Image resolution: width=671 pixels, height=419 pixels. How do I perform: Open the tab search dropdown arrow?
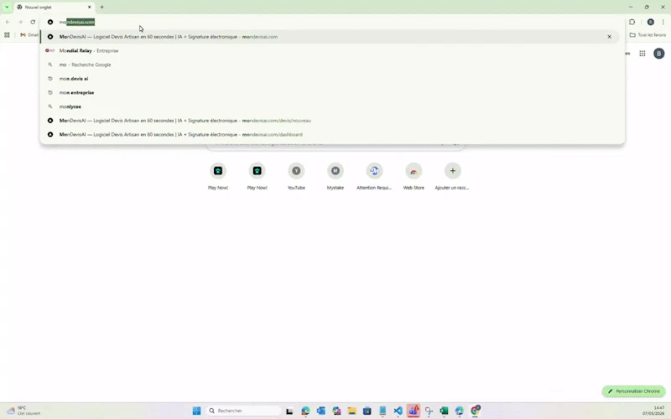point(7,7)
